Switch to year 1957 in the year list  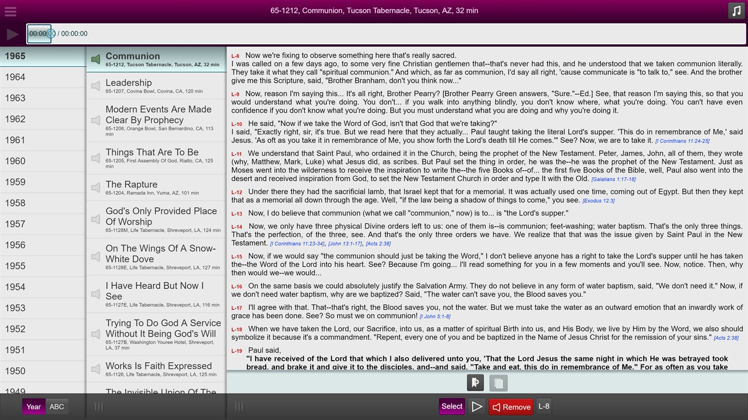(x=43, y=224)
